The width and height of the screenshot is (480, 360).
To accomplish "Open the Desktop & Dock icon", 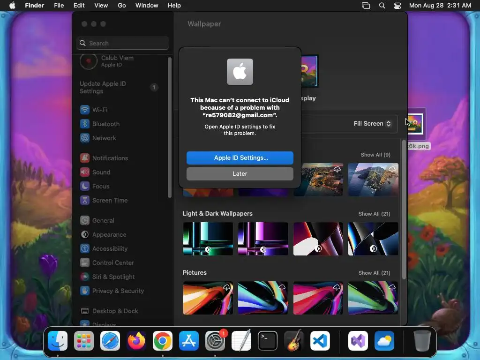I will [x=85, y=311].
